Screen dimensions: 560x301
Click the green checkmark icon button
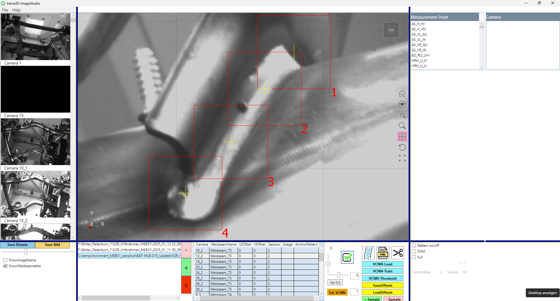[347, 257]
